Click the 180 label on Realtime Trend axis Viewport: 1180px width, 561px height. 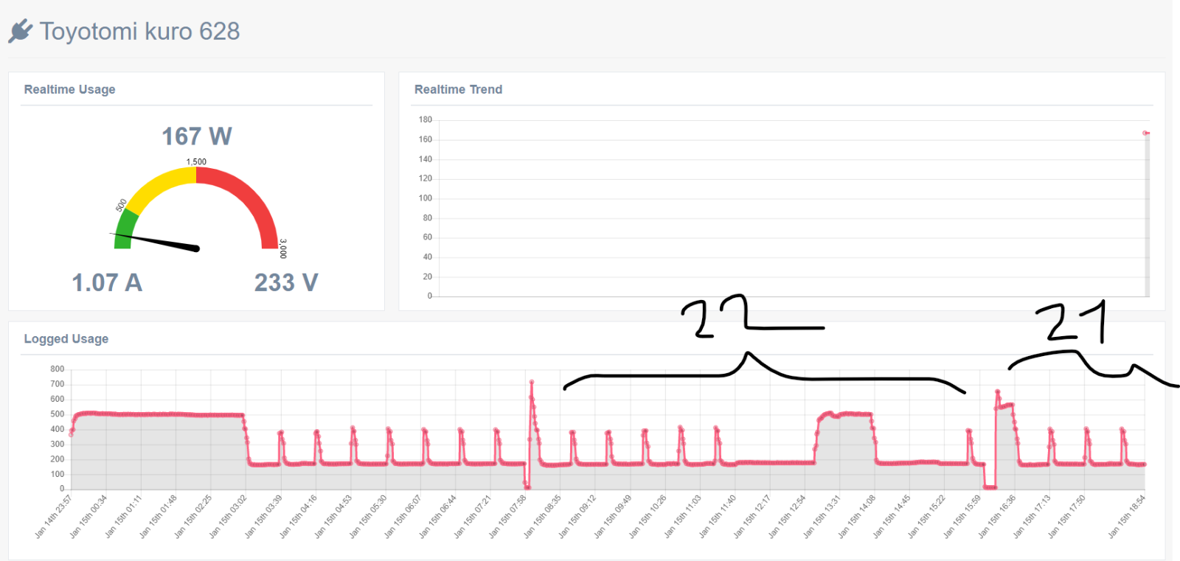(x=426, y=119)
